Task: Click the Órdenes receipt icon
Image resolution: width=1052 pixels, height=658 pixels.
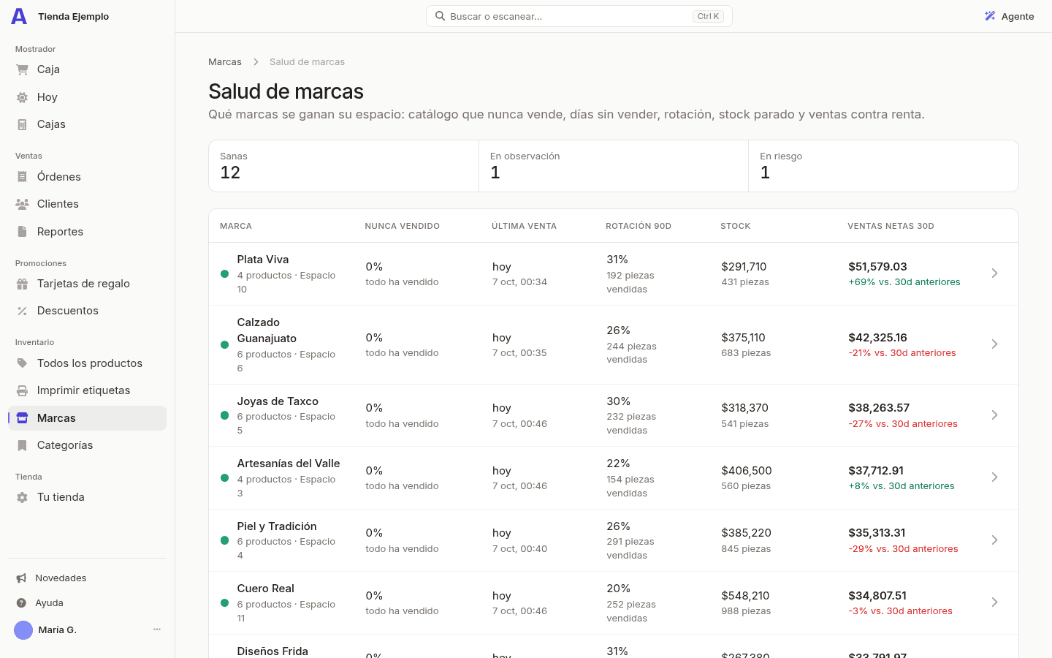Action: (x=22, y=177)
